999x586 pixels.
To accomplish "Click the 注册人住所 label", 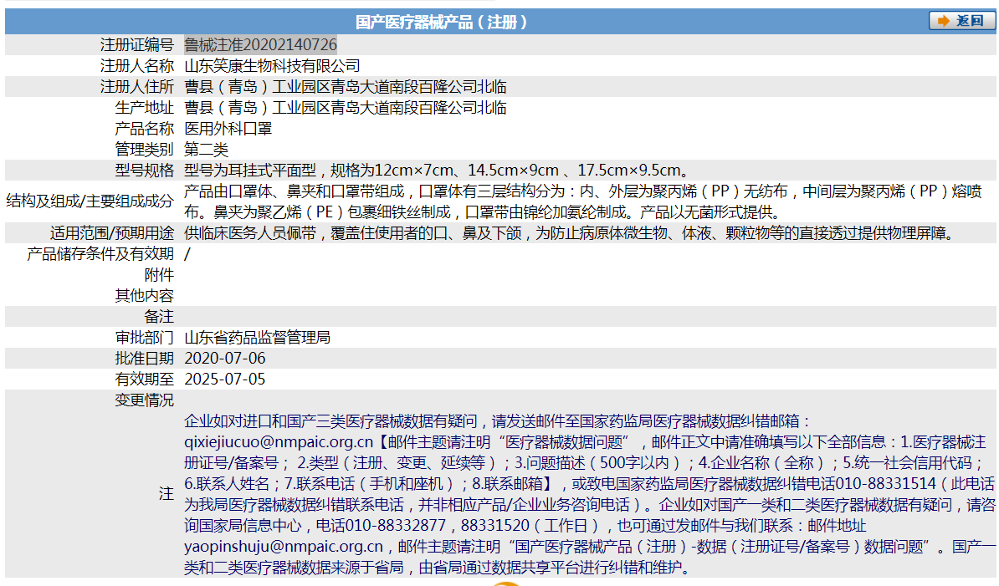I will coord(137,87).
